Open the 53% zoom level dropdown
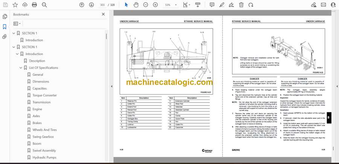The height and width of the screenshot is (164, 339). click(170, 5)
